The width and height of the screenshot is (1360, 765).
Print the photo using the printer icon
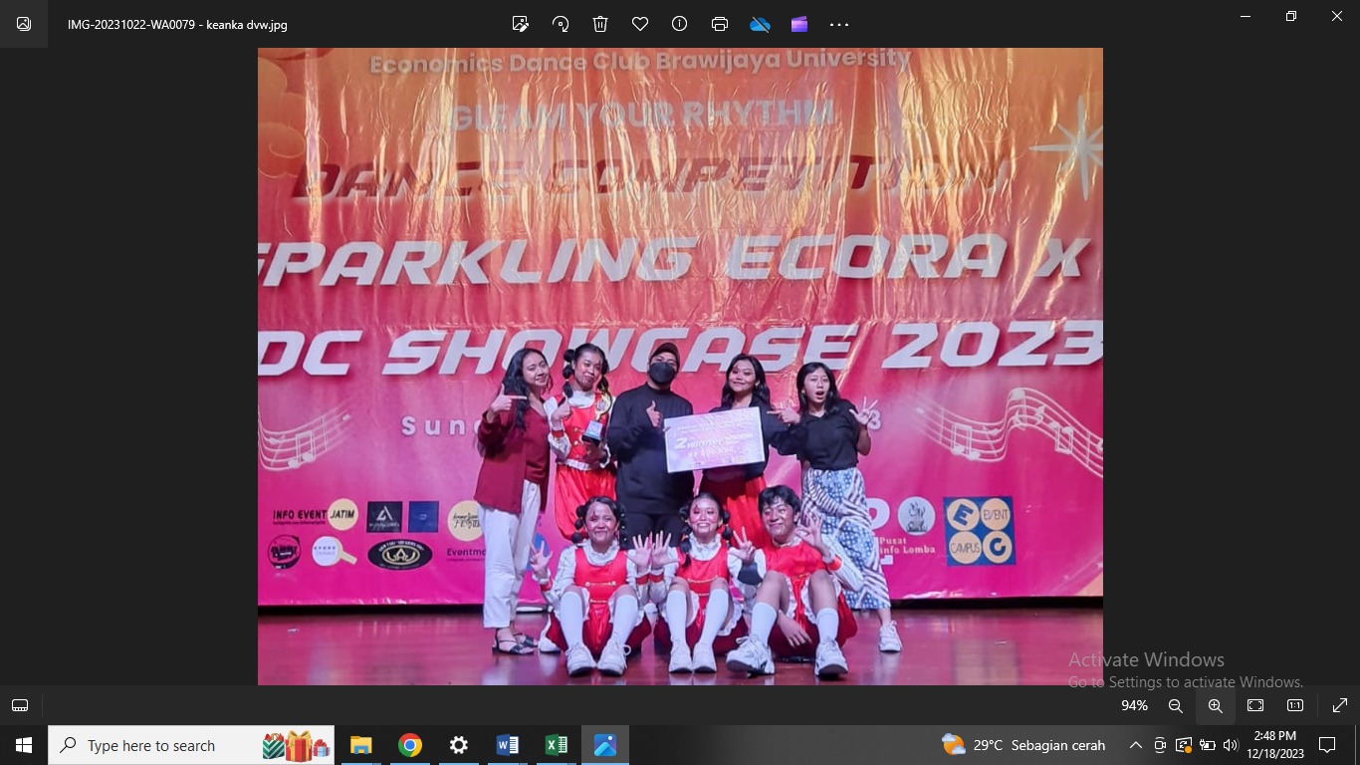tap(720, 24)
